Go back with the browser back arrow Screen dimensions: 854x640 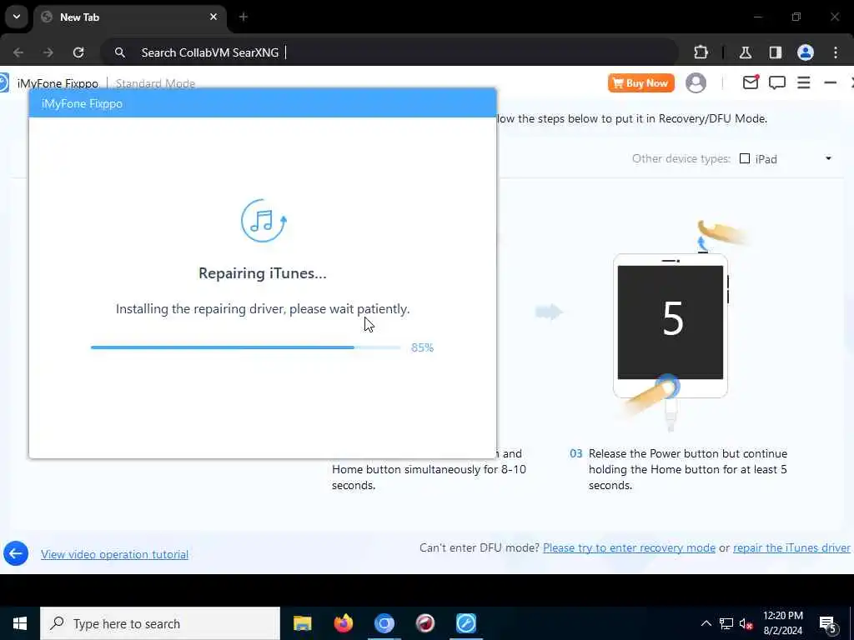tap(18, 52)
